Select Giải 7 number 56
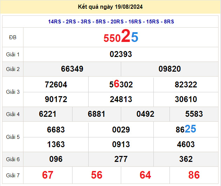Screen dimensions: 221x186 tap(97, 175)
